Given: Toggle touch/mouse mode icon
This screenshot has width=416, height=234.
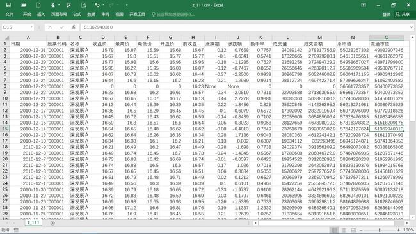Looking at the screenshot, I should [53, 5].
